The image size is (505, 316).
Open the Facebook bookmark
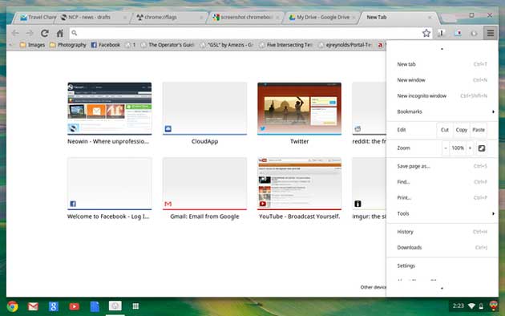coord(105,45)
